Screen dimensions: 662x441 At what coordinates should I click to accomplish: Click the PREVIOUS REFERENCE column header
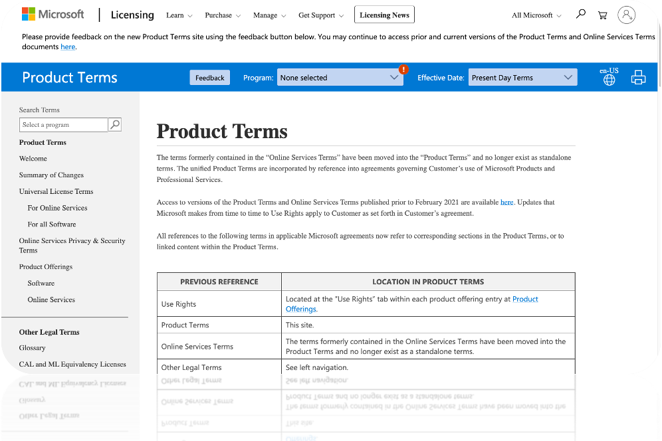point(219,282)
